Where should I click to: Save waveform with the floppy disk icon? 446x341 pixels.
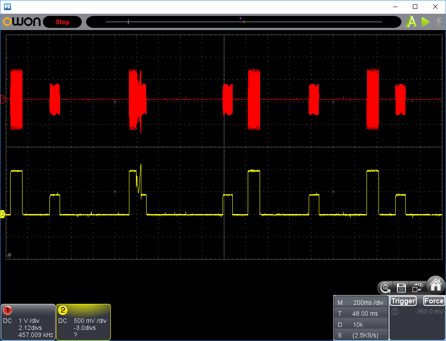point(401,288)
